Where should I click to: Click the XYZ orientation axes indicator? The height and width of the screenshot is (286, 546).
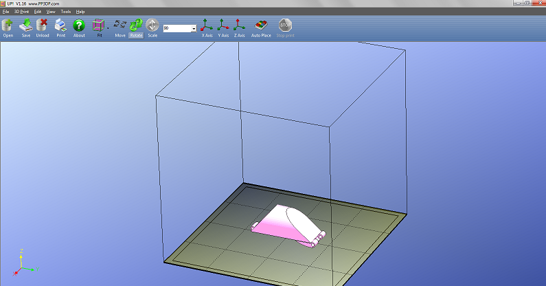[x=25, y=263]
